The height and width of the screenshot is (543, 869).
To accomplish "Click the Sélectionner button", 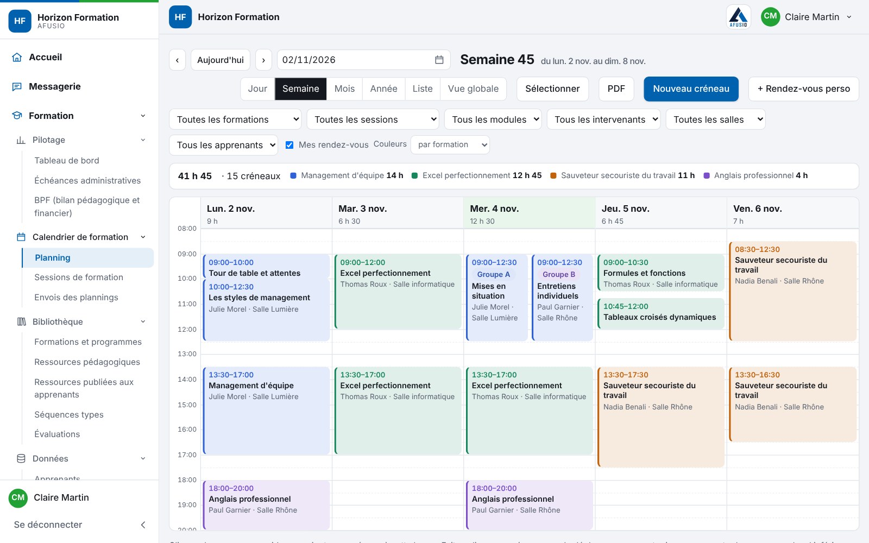I will click(x=552, y=89).
